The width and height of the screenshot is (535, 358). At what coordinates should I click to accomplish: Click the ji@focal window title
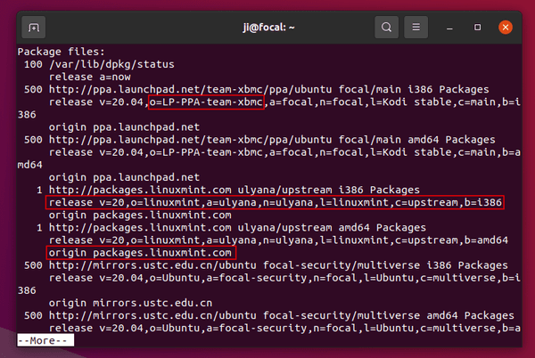point(268,28)
